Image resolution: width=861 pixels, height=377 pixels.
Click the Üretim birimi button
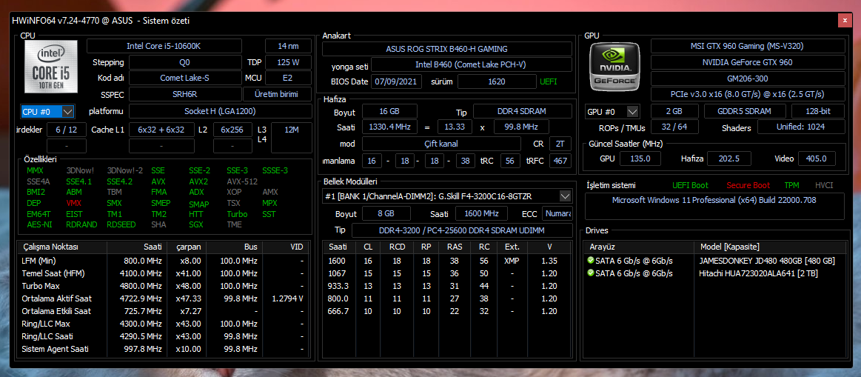click(x=275, y=95)
